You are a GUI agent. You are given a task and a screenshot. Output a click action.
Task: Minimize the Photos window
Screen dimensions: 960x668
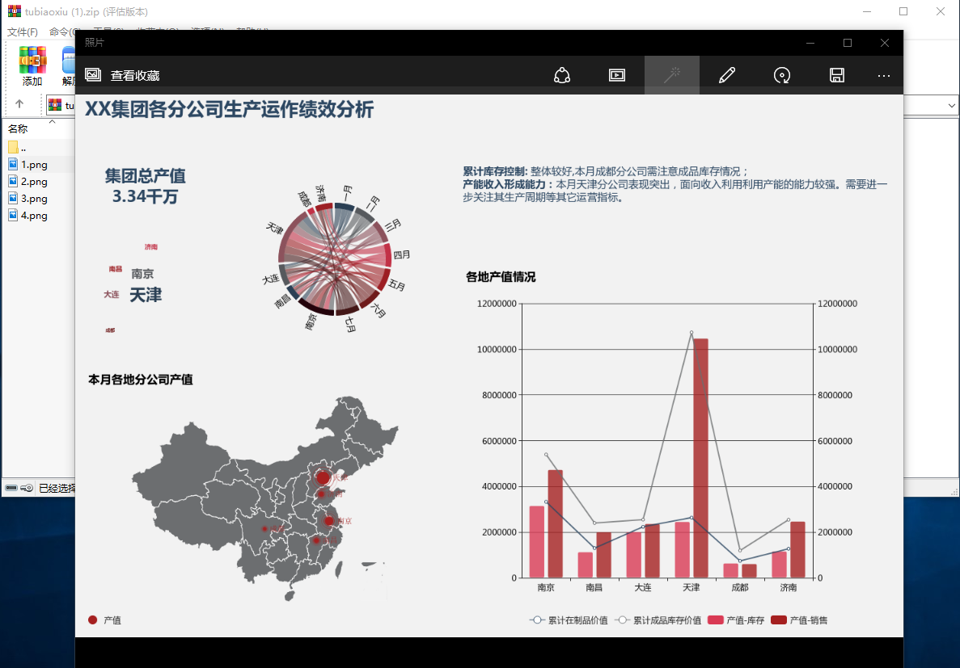810,43
